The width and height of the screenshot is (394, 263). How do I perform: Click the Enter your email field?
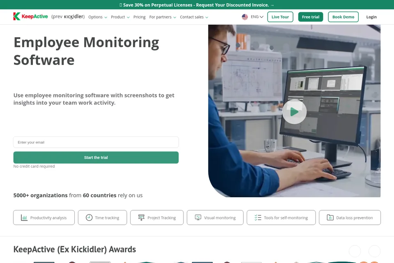[x=96, y=142]
